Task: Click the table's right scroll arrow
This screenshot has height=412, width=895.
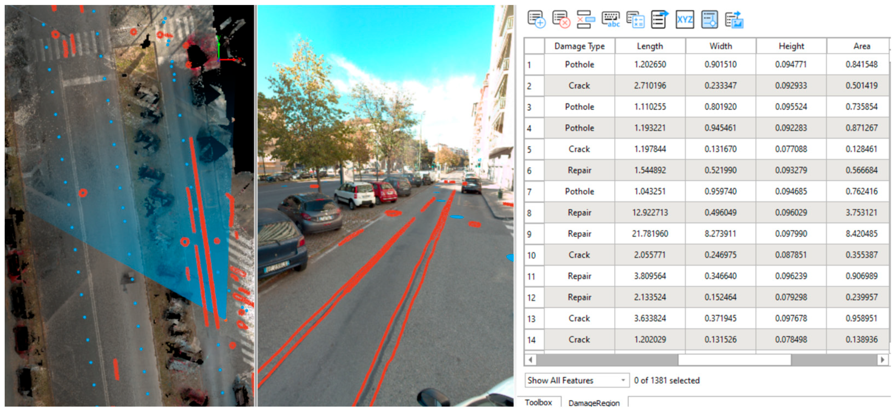Action: [x=882, y=360]
